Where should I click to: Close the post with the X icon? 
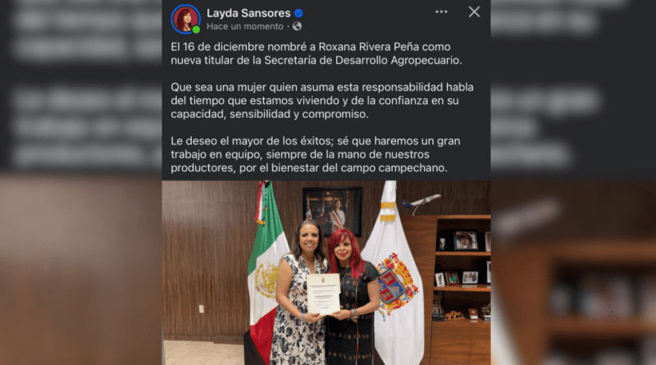tap(474, 11)
